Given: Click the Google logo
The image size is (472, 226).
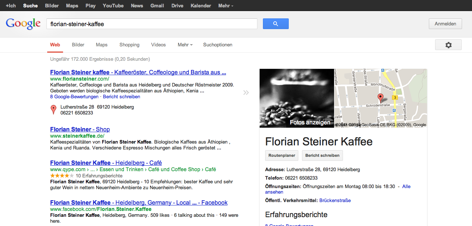Looking at the screenshot, I should (23, 24).
